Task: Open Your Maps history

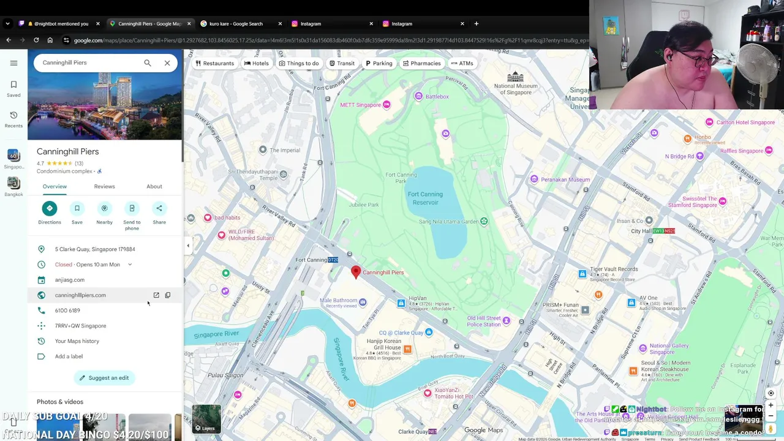Action: (77, 341)
